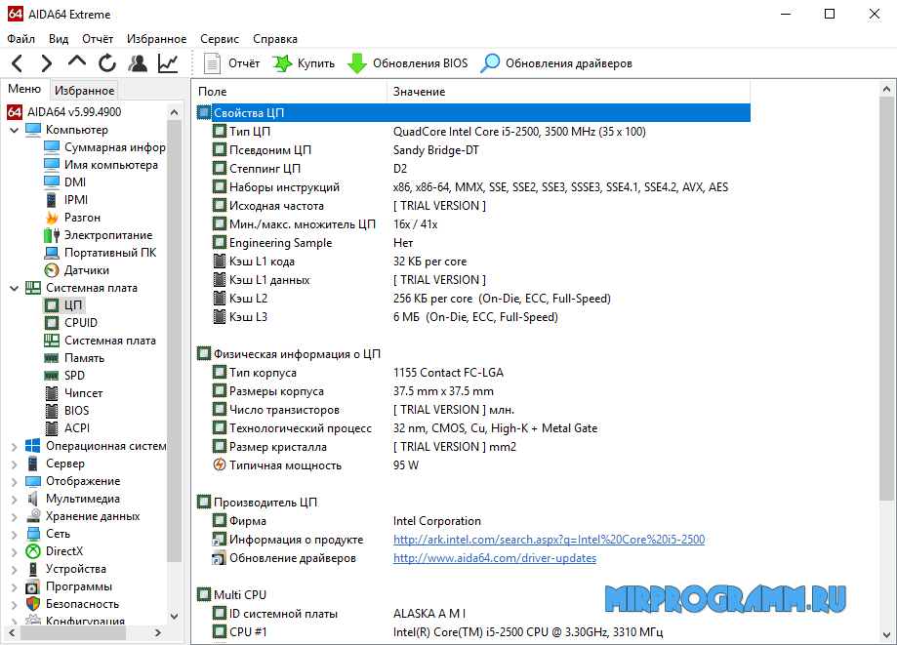
Task: Click the Операционная система Windows logo icon
Action: click(33, 446)
